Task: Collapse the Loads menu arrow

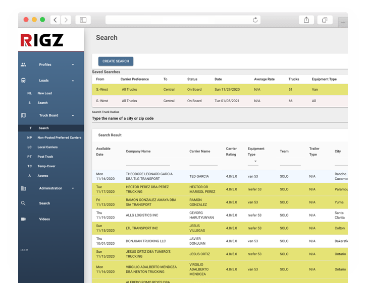Action: pos(73,81)
